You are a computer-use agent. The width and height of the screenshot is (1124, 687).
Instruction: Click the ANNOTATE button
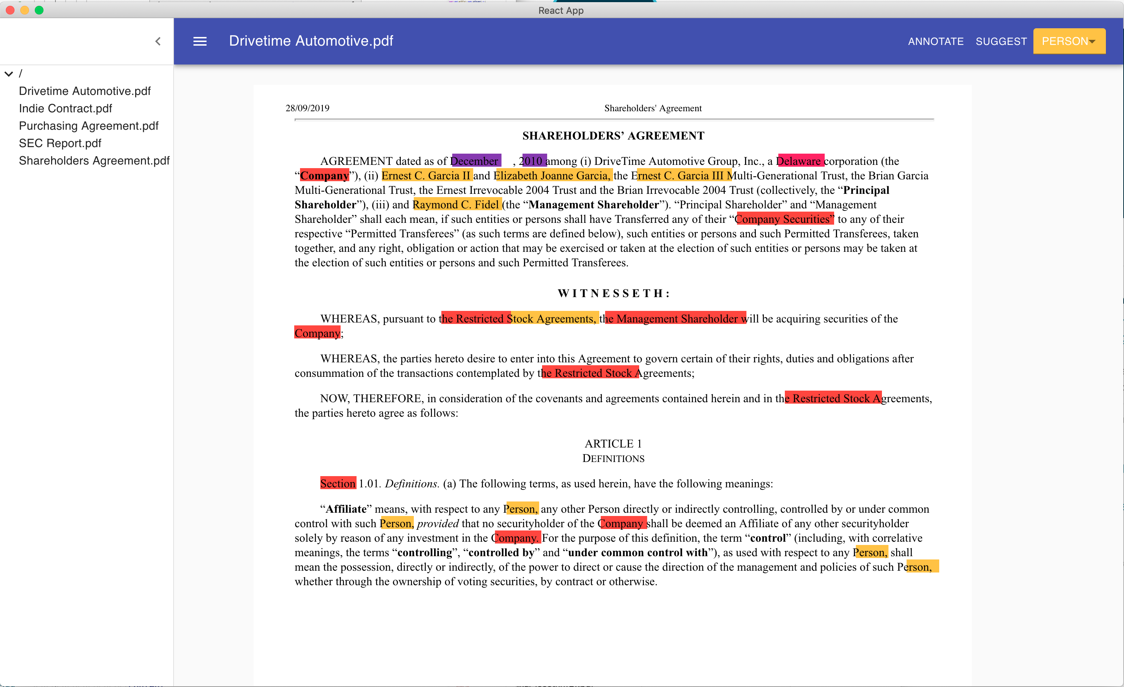pos(935,42)
